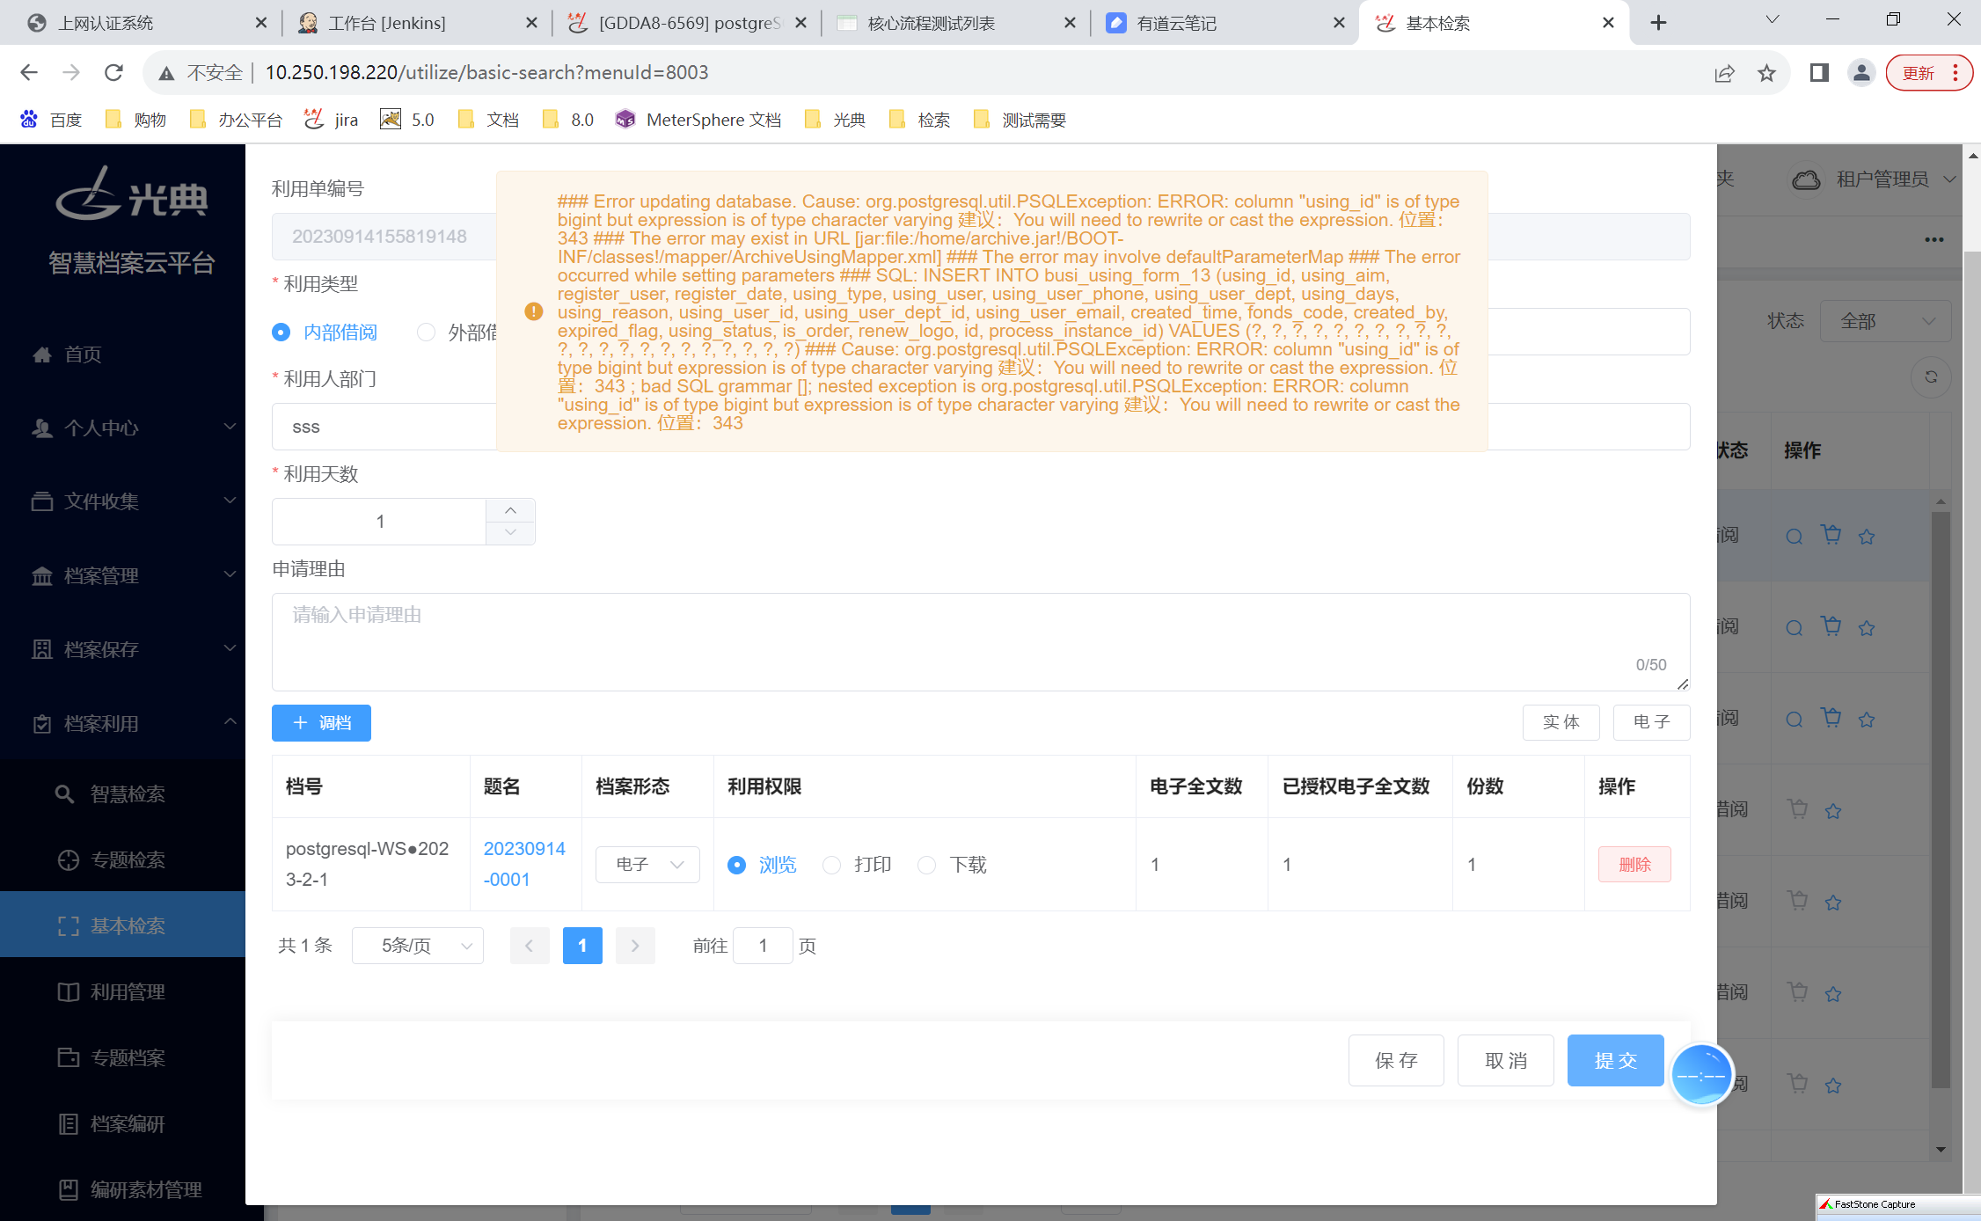
Task: Decrease 利用天数 with the down arrow
Action: (x=510, y=532)
